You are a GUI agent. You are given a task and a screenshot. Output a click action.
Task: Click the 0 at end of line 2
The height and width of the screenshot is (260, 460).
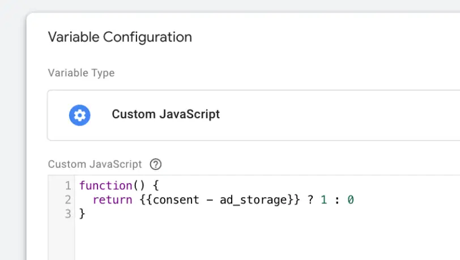[351, 200]
